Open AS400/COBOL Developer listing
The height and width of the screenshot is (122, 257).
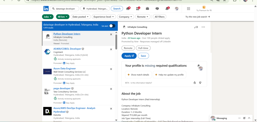coord(67,49)
